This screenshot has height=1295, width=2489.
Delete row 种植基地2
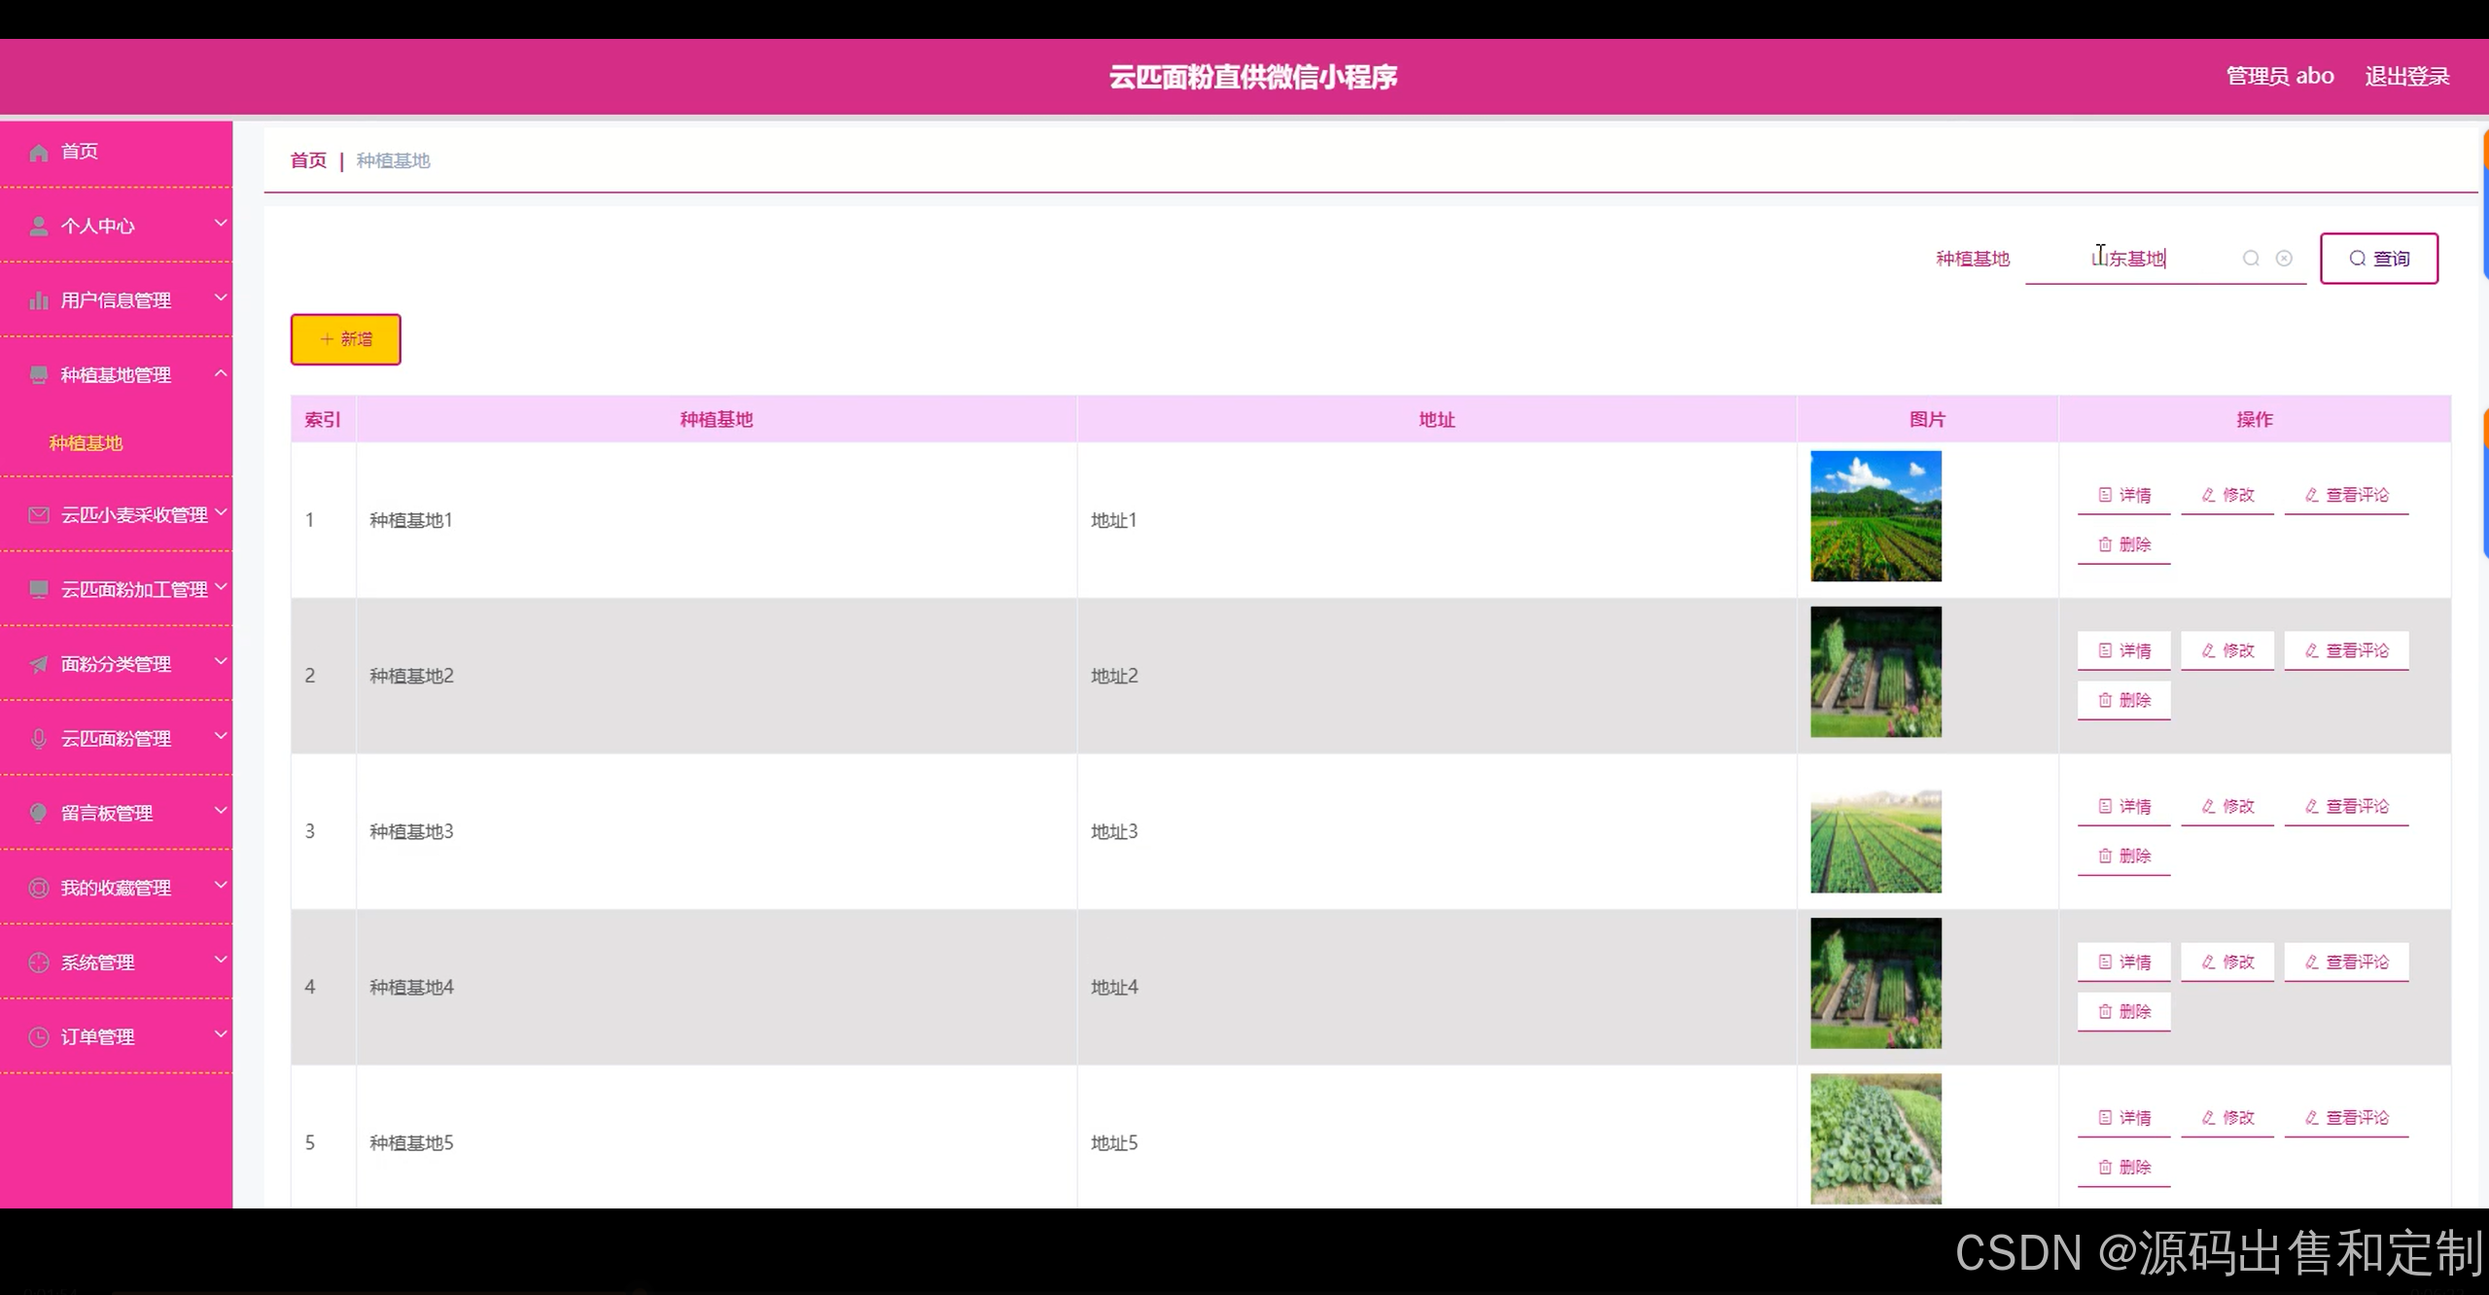pos(2123,701)
